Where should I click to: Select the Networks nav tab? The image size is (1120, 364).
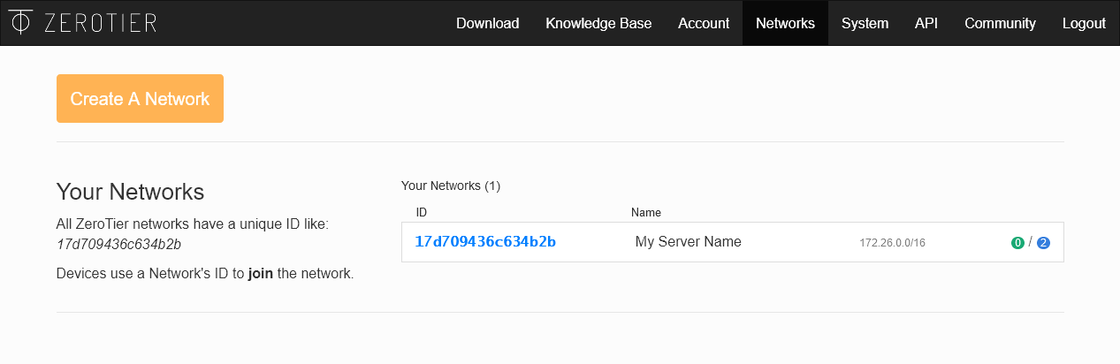[x=785, y=23]
